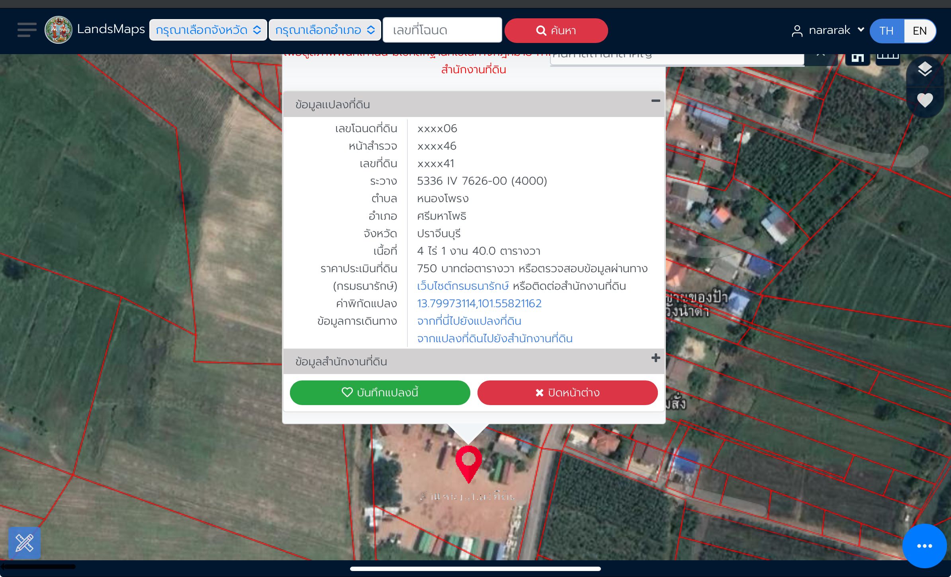Open the blue three-dots more button

924,546
